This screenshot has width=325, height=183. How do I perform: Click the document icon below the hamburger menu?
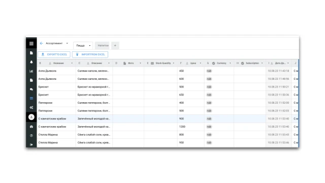[31, 53]
